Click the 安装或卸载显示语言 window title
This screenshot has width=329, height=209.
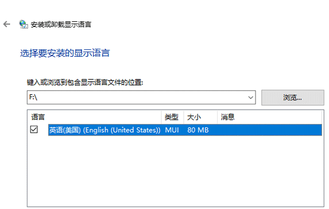(x=61, y=25)
